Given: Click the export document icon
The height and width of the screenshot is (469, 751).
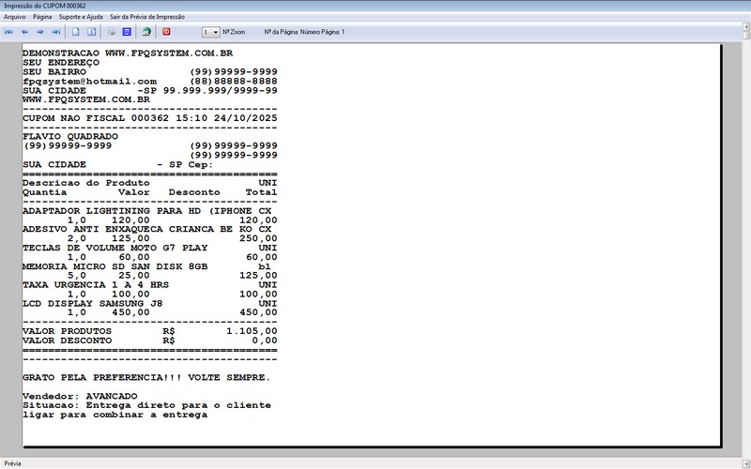Looking at the screenshot, I should tap(146, 32).
